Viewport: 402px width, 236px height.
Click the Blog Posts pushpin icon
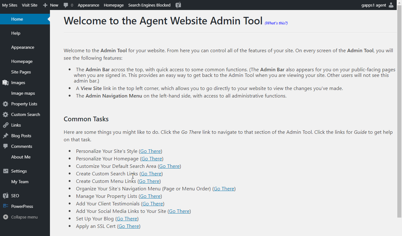(5, 136)
